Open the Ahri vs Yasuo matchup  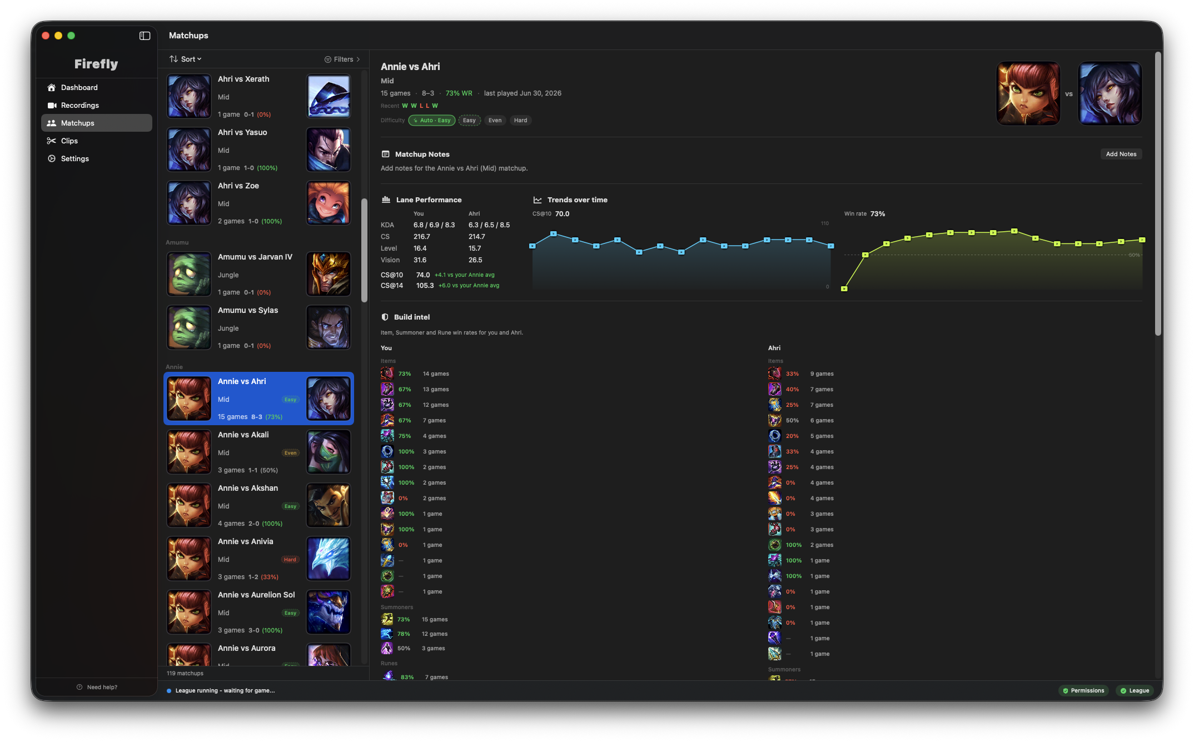[x=258, y=150]
